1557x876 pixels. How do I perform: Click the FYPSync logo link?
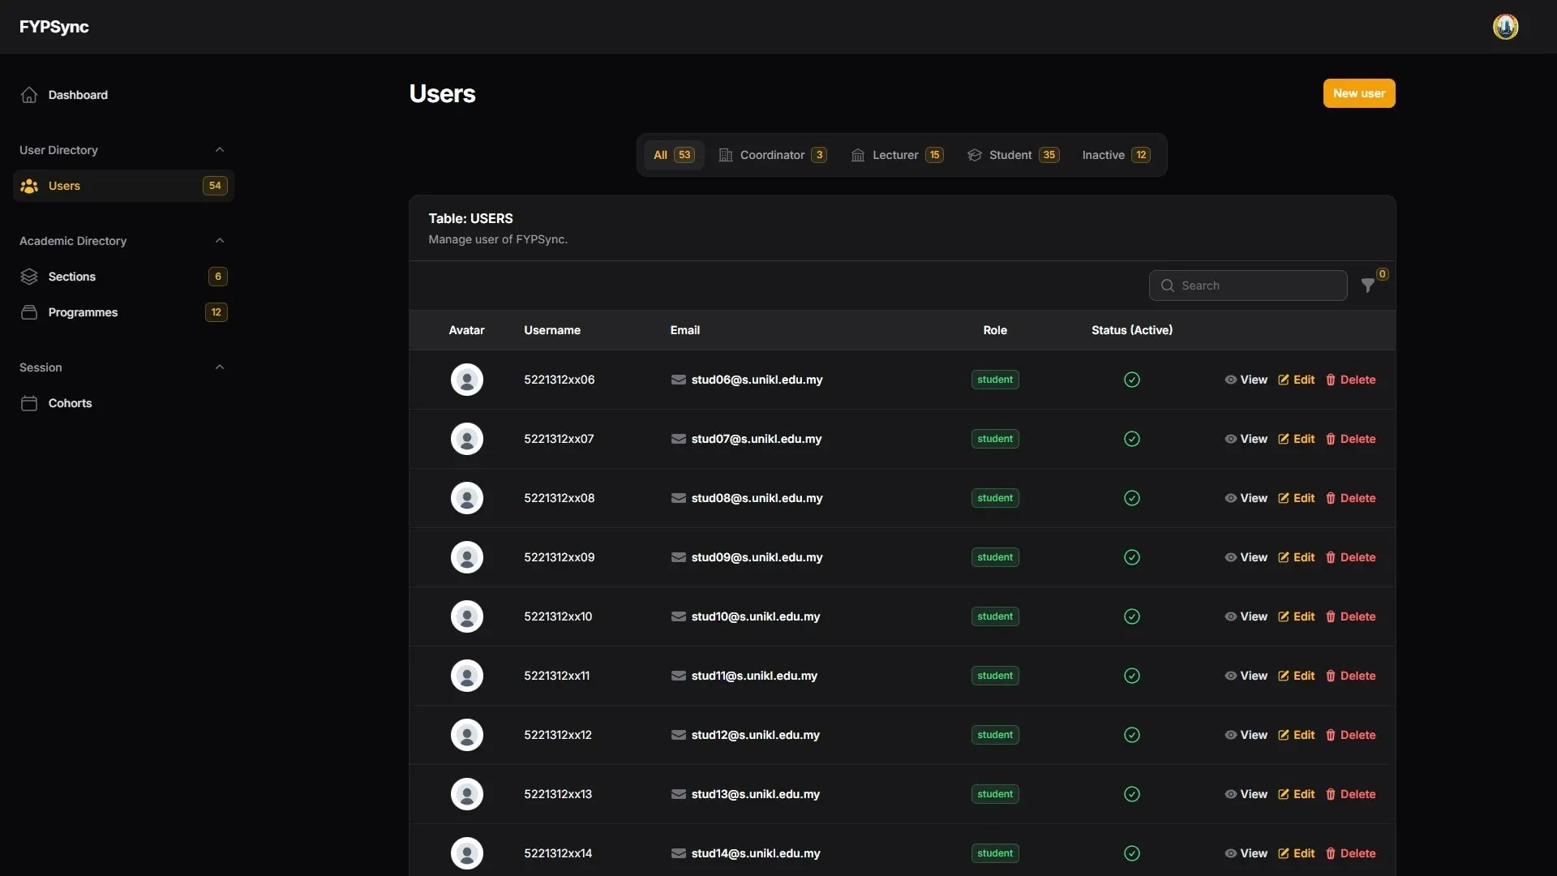[x=54, y=27]
